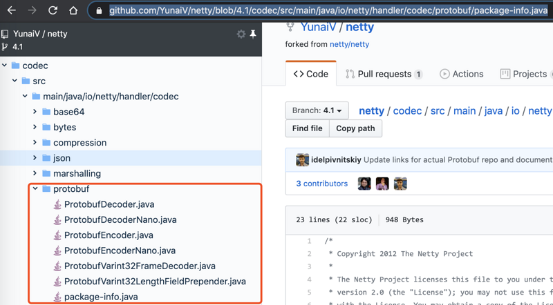Click the address bar URL field
The height and width of the screenshot is (305, 553).
click(328, 11)
